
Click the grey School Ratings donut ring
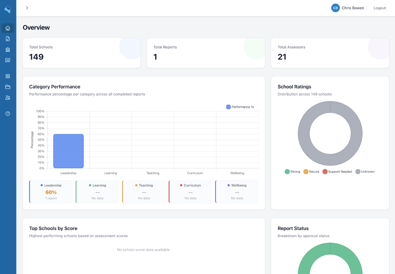point(304,133)
